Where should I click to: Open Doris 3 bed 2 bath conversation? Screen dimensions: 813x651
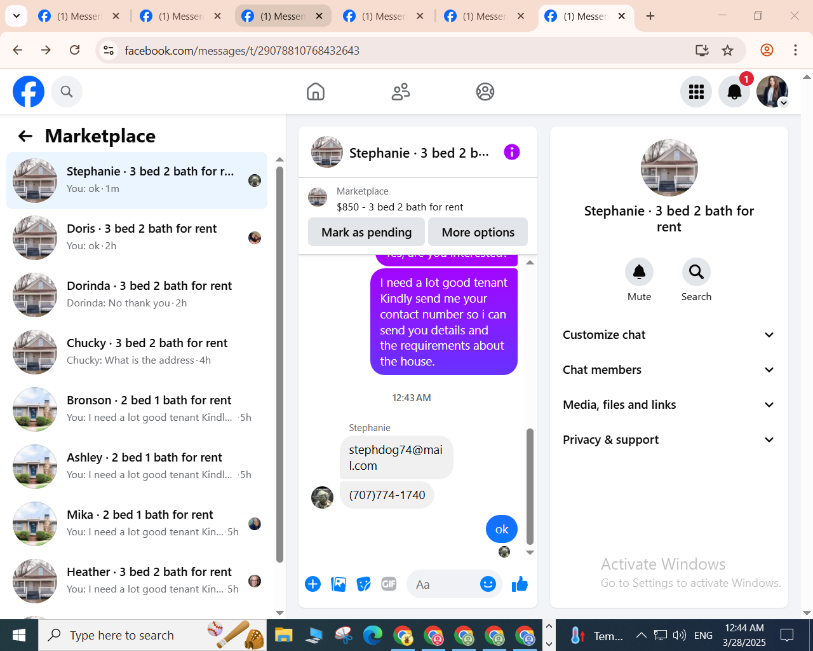point(137,238)
